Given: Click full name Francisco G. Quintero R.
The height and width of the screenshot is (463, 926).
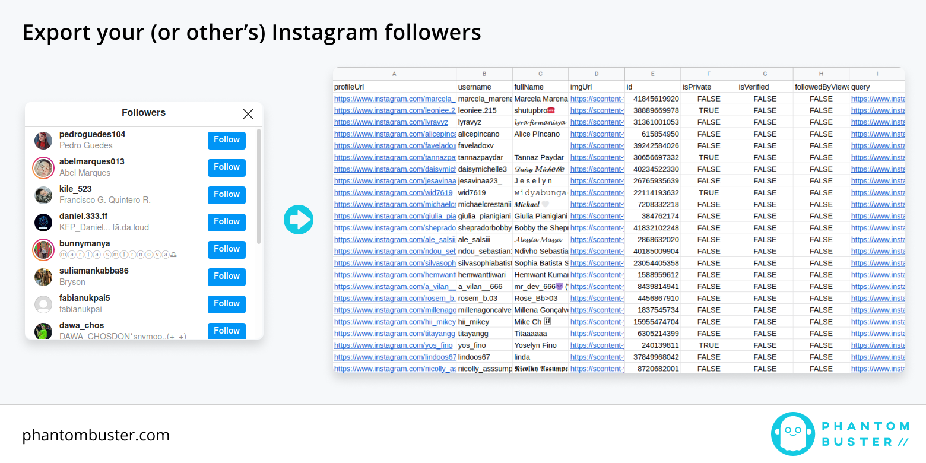Looking at the screenshot, I should [105, 200].
